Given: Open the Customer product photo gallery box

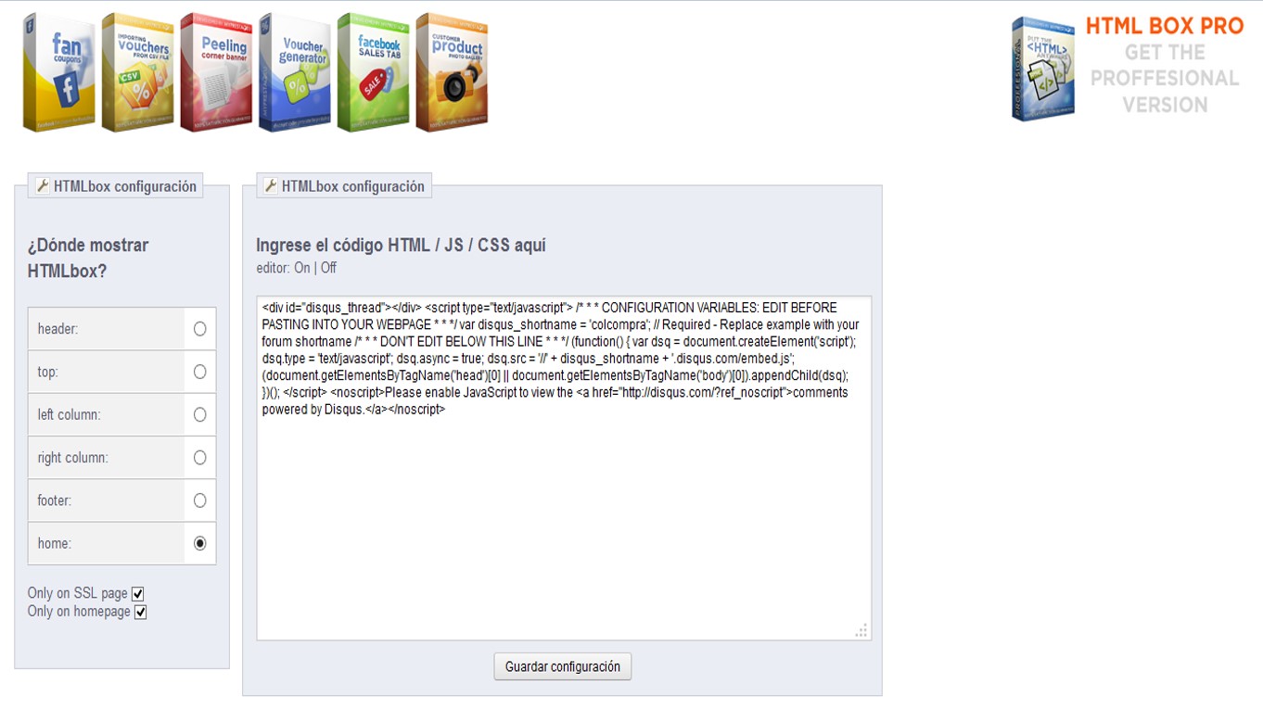Looking at the screenshot, I should tap(453, 72).
